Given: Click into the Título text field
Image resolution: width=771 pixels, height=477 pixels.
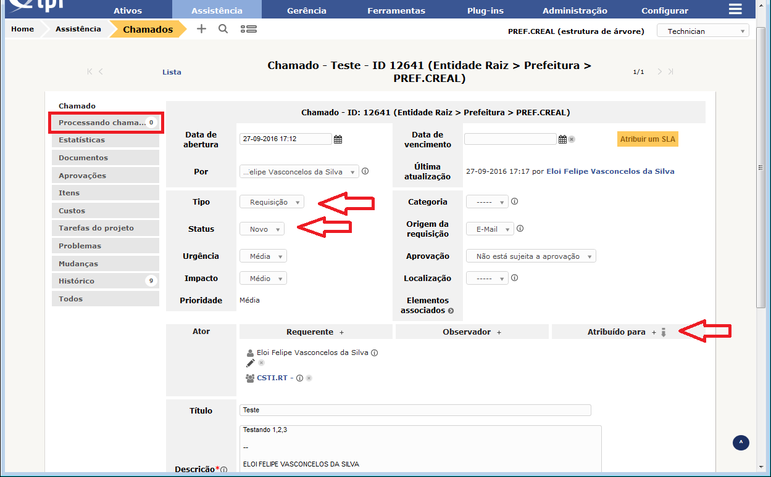Looking at the screenshot, I should click(415, 410).
